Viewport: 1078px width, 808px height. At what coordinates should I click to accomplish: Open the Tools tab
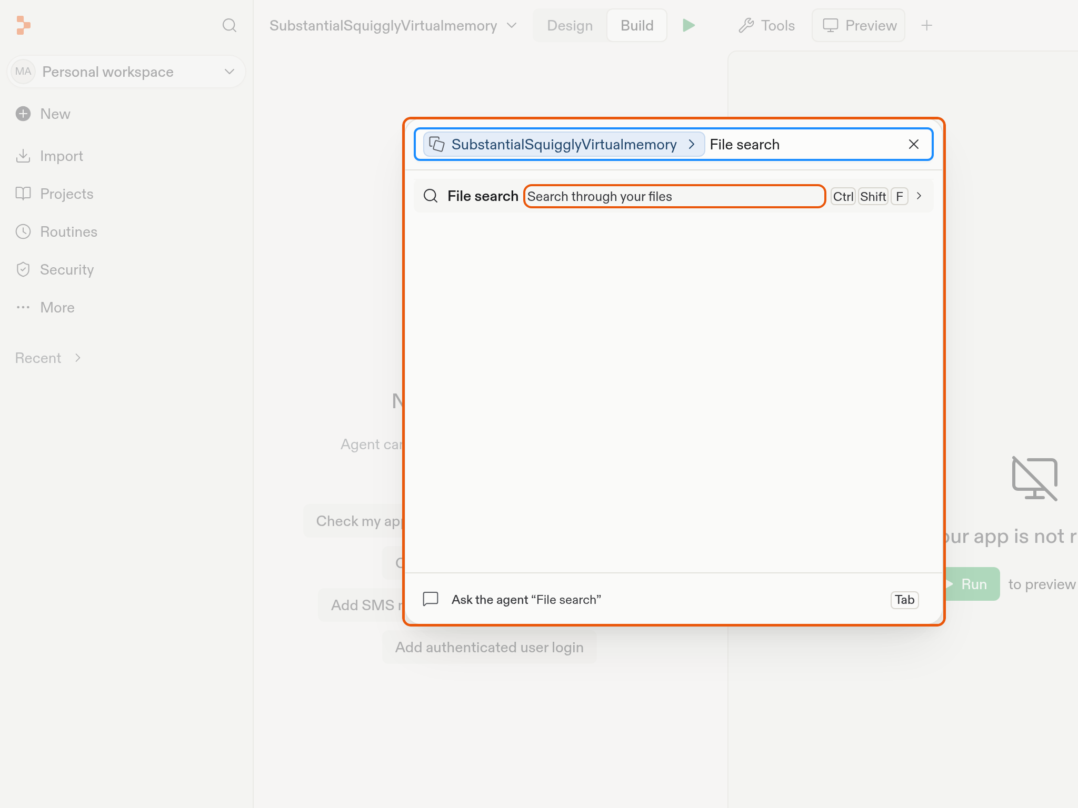(x=766, y=25)
